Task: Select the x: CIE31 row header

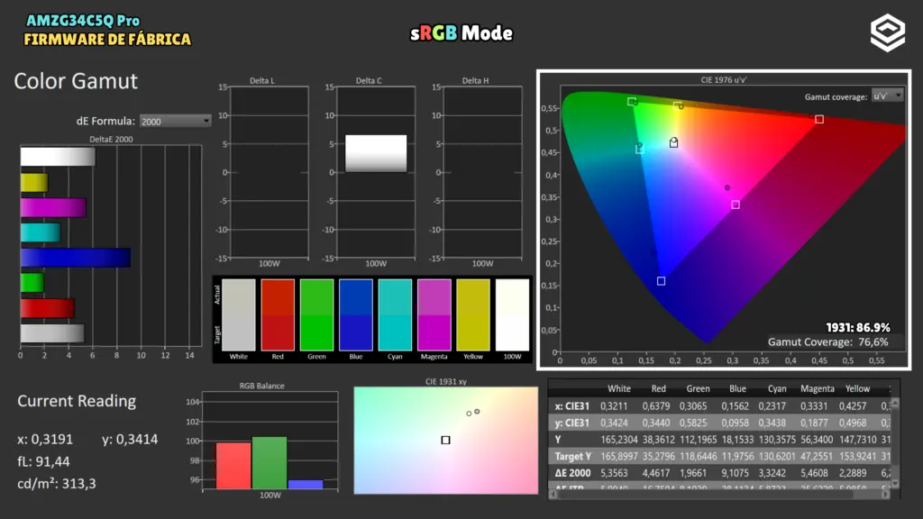Action: 571,406
